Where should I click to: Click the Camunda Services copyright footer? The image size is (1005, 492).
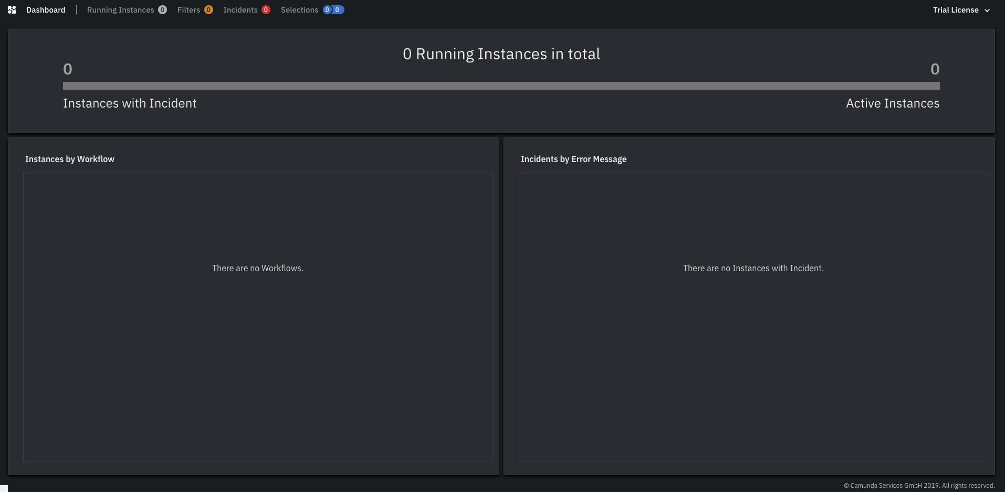[x=919, y=486]
